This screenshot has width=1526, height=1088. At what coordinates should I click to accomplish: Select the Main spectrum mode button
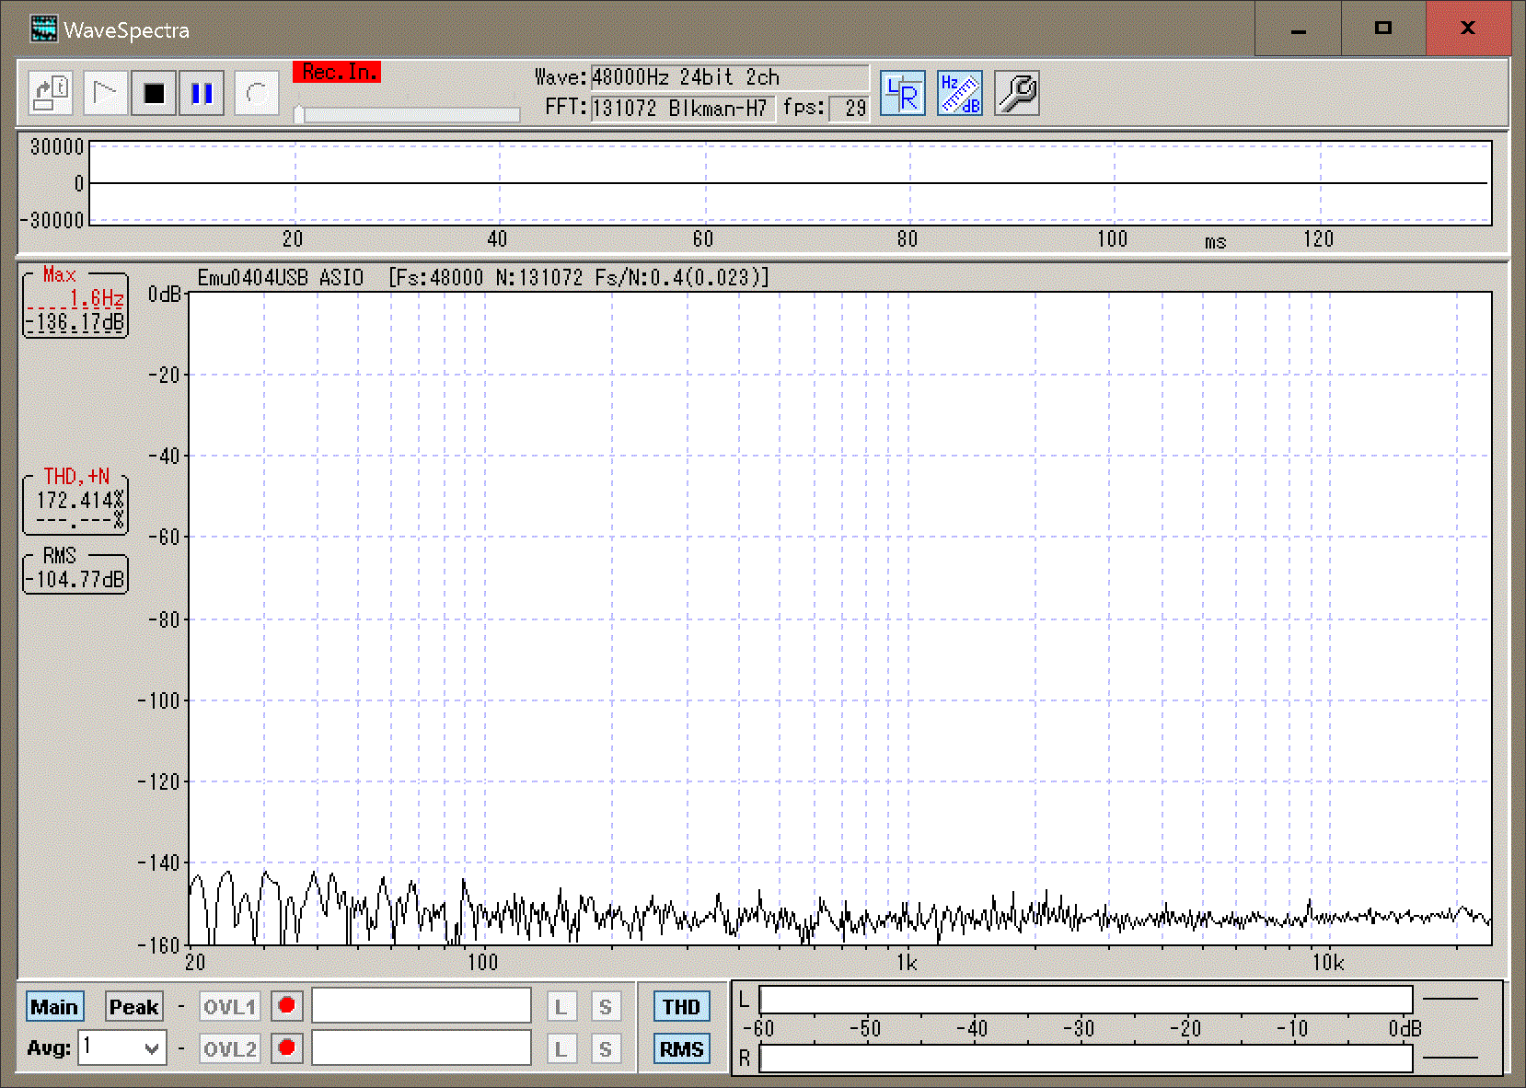coord(54,1007)
